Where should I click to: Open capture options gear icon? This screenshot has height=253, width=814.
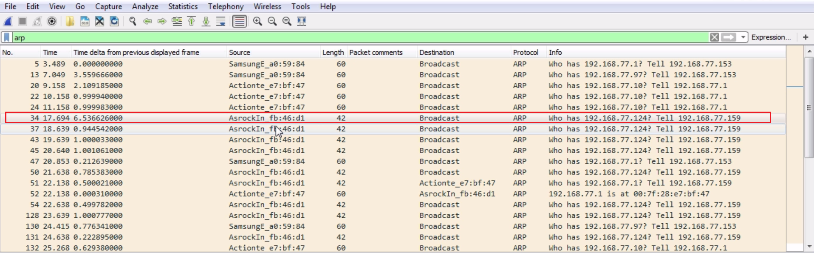[x=52, y=21]
